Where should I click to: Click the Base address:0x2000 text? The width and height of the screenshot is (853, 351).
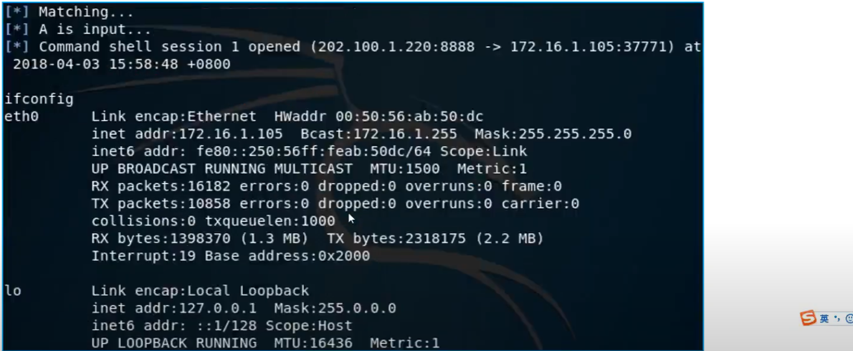pos(287,256)
